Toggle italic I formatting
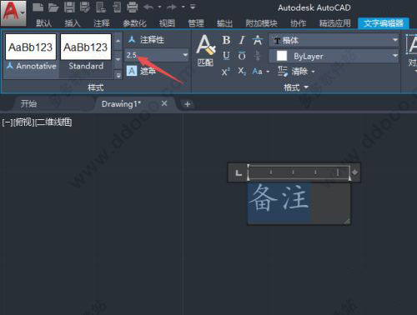 (242, 40)
